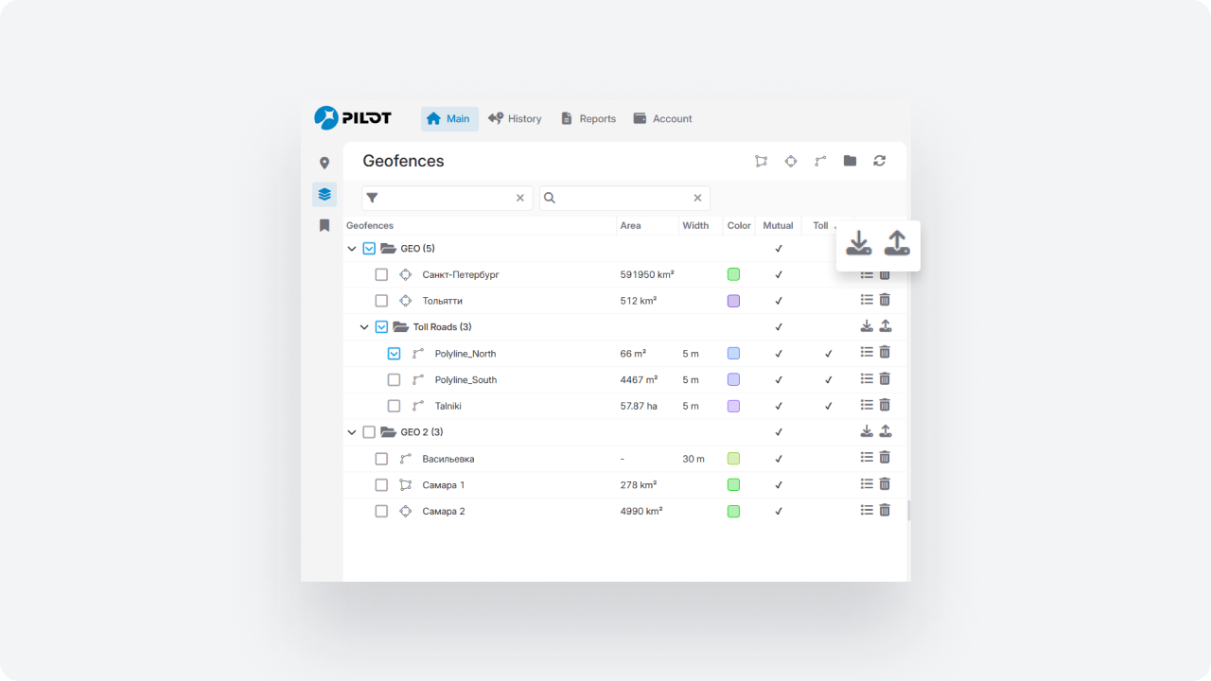Image resolution: width=1211 pixels, height=681 pixels.
Task: Collapse the GEO (5) folder
Action: click(352, 249)
